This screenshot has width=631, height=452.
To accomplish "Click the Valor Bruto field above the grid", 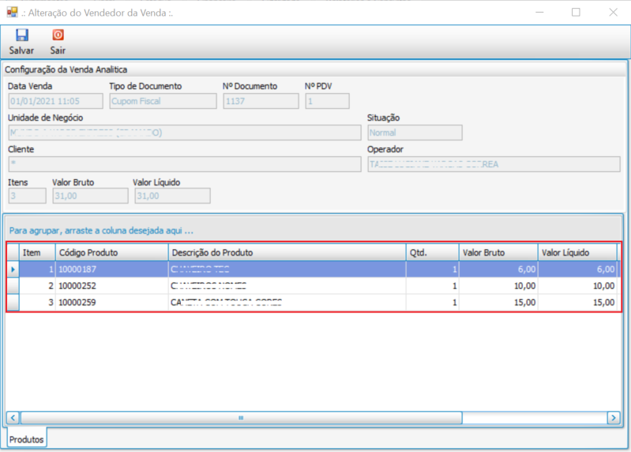I will (91, 196).
